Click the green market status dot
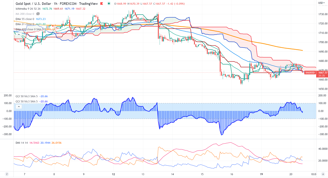Screen dimensions: 328x178 [x=109, y=4]
